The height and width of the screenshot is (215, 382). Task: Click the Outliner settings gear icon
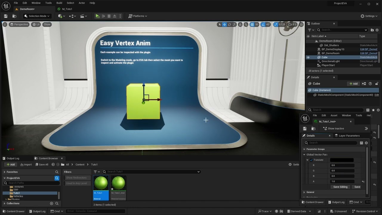point(377,30)
